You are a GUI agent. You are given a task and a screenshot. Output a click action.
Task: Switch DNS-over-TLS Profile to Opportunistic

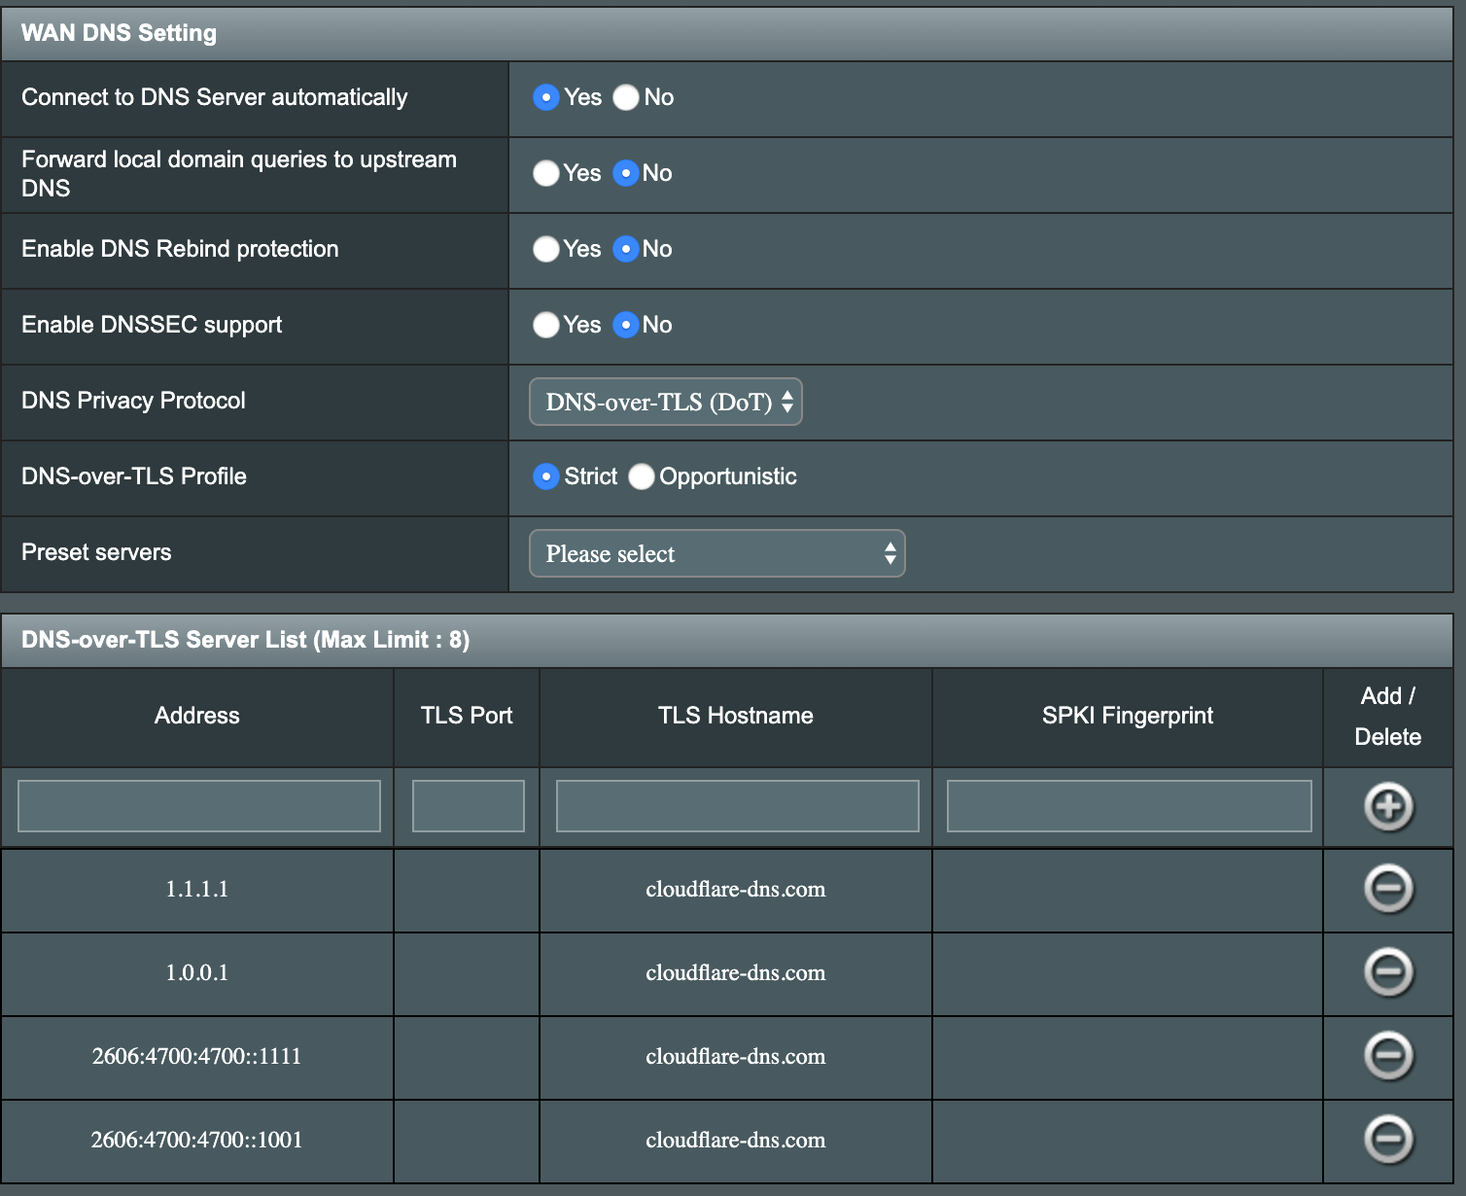pos(642,476)
